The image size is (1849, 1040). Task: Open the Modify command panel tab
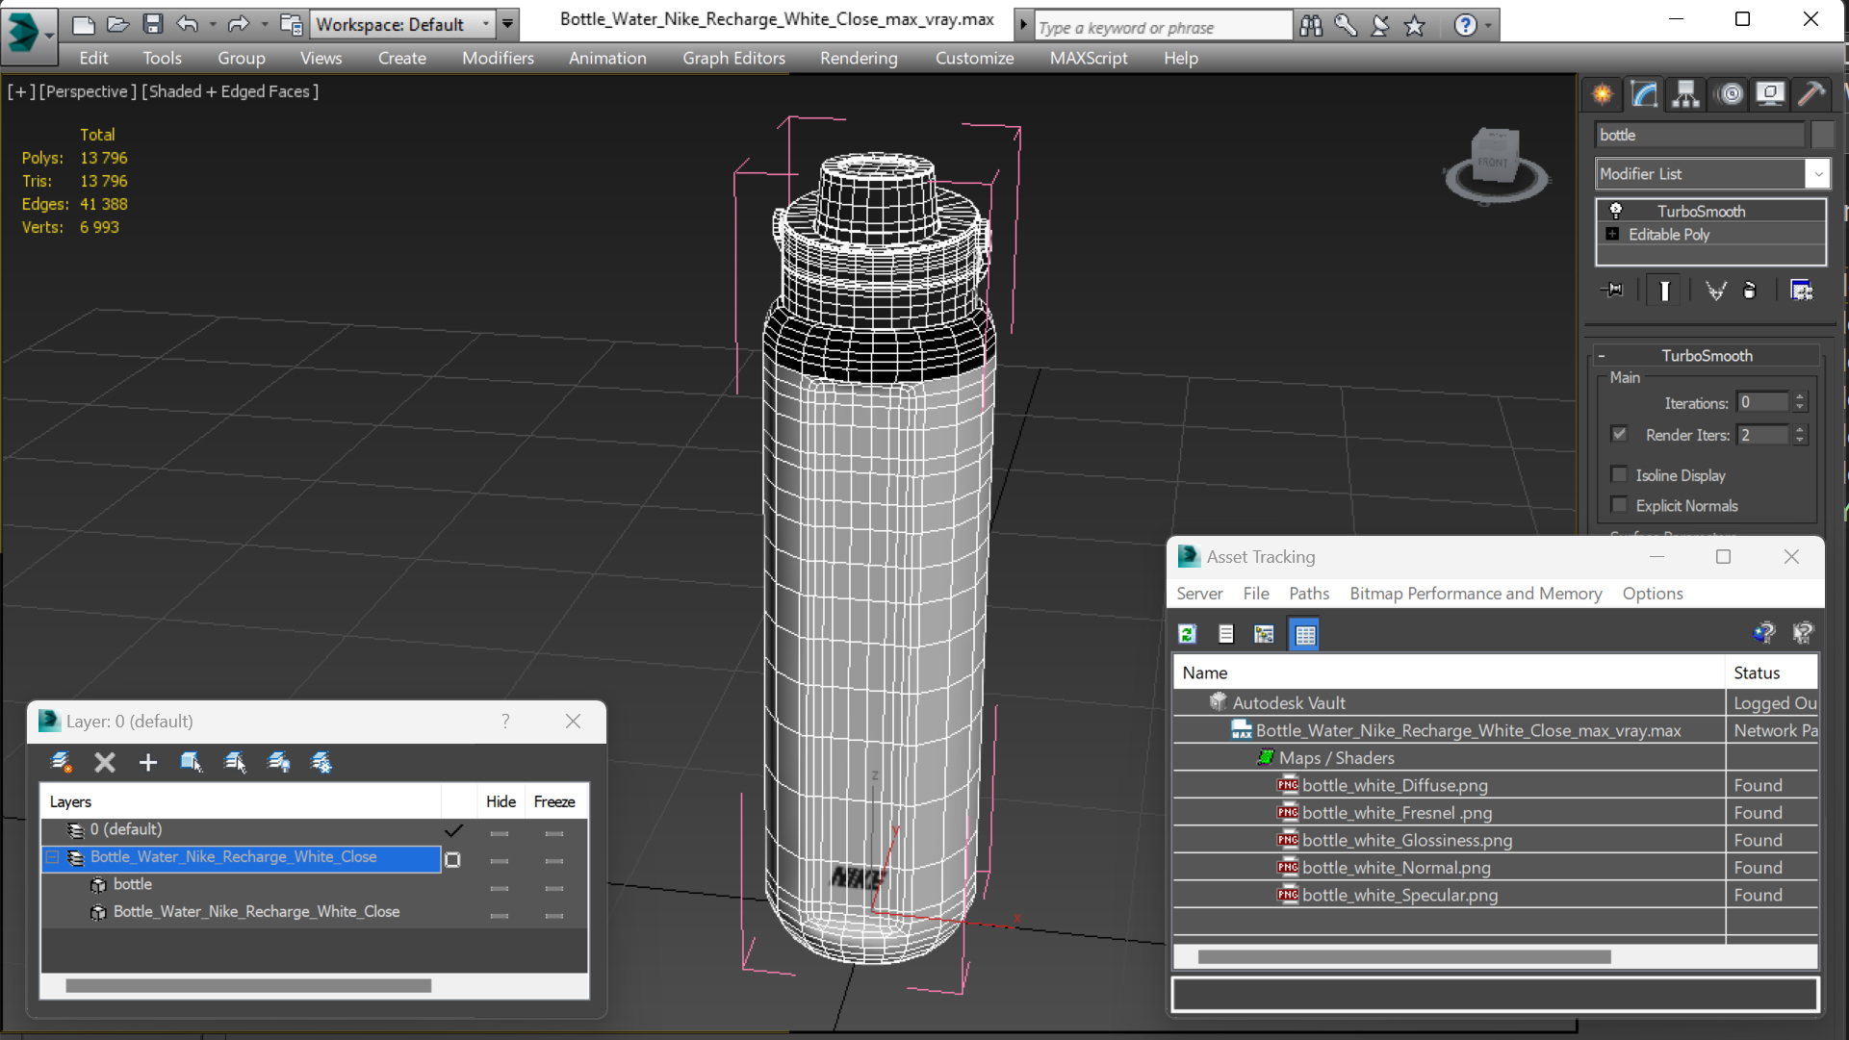coord(1644,93)
